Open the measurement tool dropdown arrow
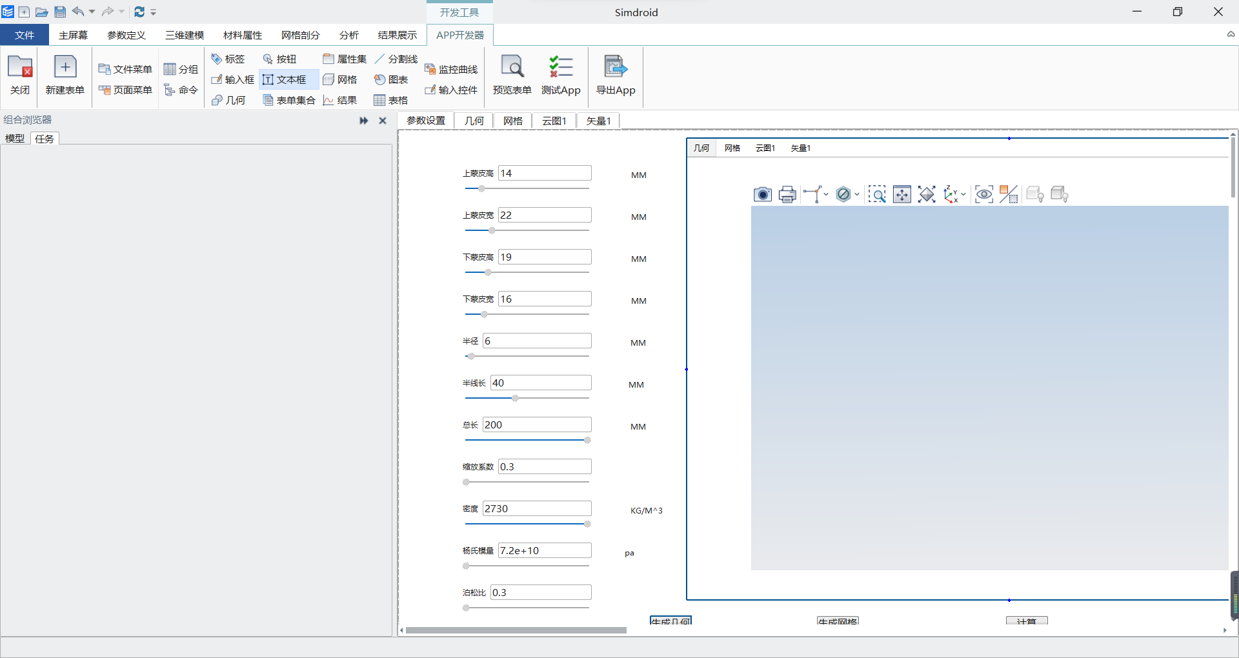The height and width of the screenshot is (658, 1239). (x=826, y=194)
